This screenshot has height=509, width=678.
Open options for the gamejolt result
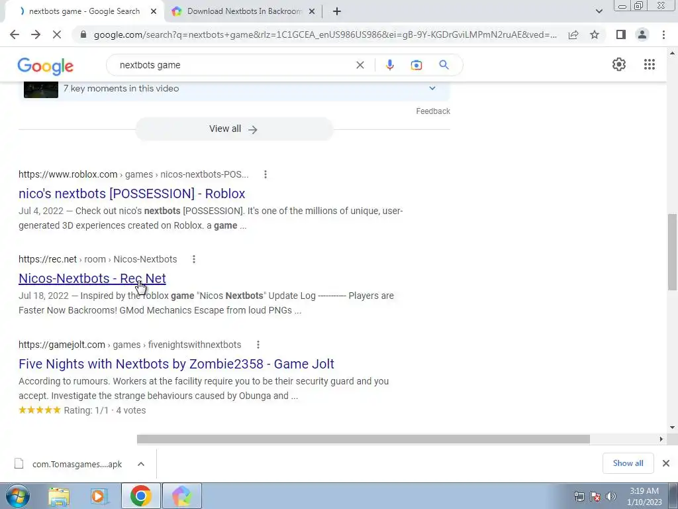point(258,345)
